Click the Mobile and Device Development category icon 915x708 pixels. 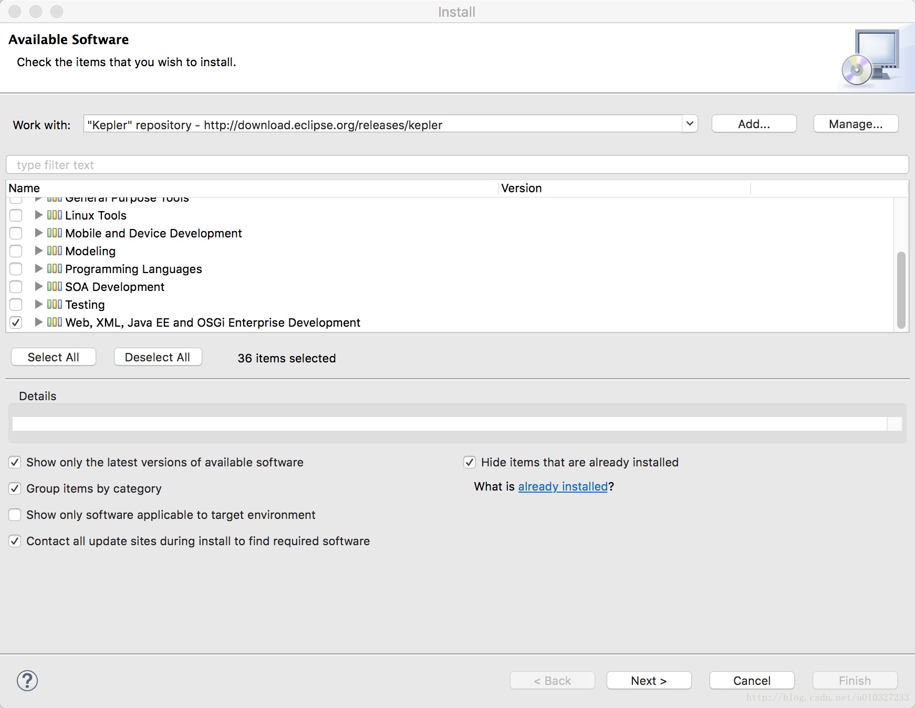click(55, 233)
